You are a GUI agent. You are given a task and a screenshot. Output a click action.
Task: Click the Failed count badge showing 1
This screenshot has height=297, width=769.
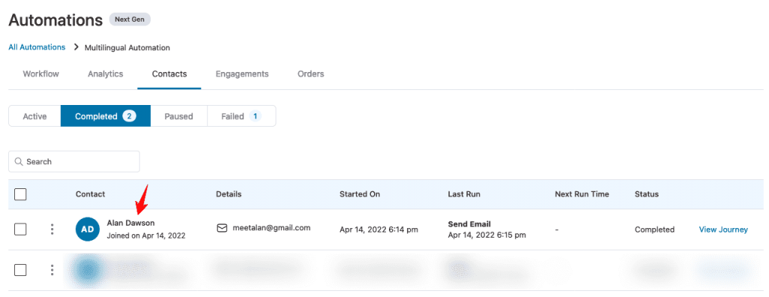coord(255,116)
